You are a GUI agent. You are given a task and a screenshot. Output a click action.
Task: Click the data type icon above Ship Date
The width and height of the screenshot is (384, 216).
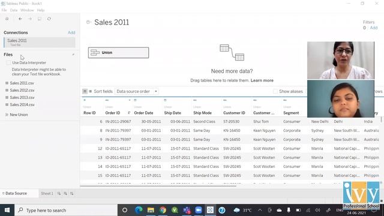click(x=165, y=100)
